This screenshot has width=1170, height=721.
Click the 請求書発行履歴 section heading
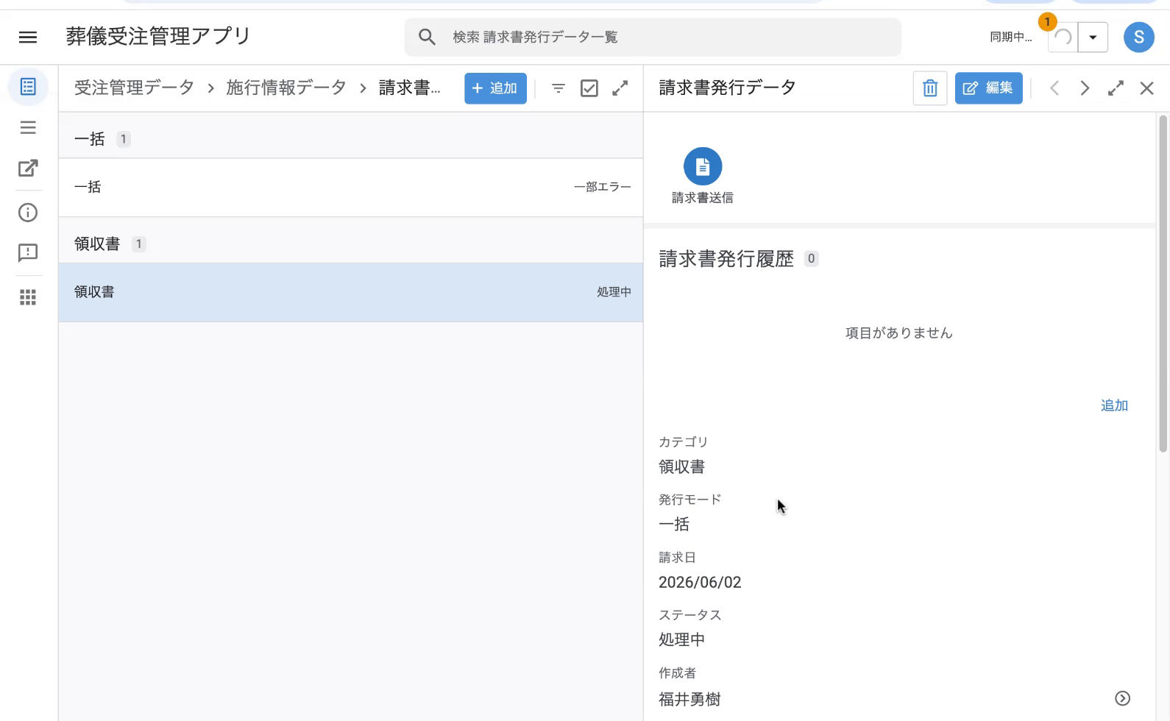(x=726, y=259)
